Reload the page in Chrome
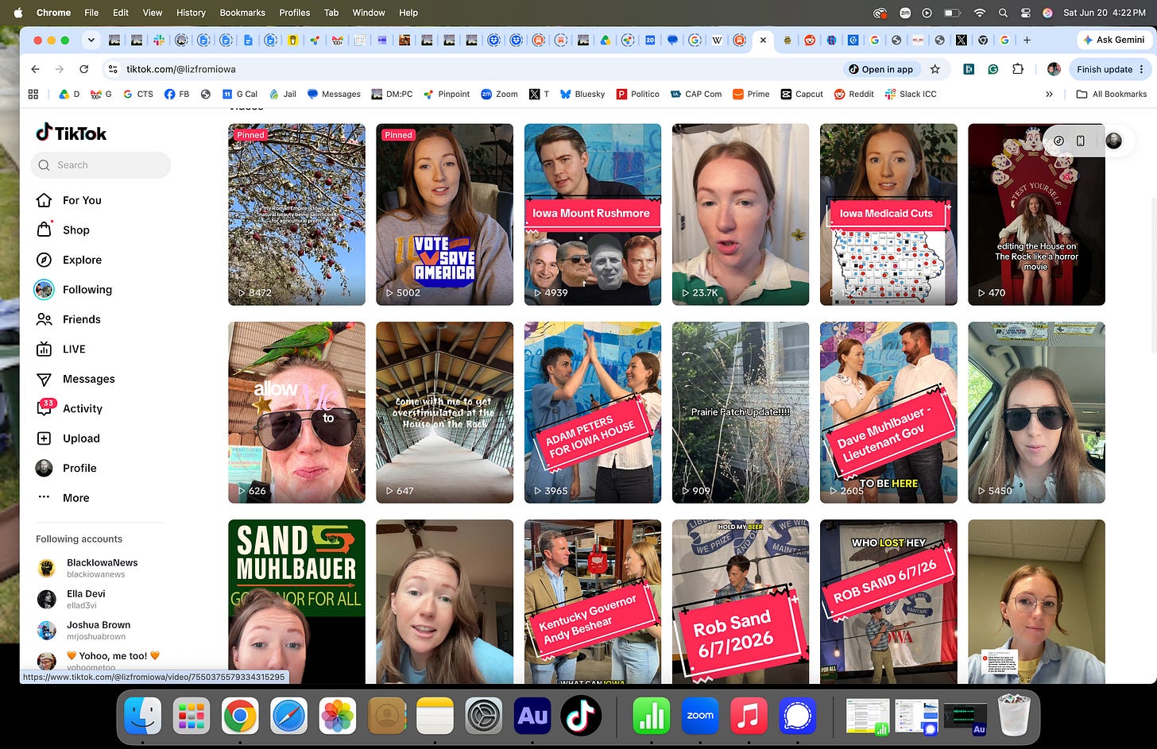The height and width of the screenshot is (749, 1157). coord(83,69)
